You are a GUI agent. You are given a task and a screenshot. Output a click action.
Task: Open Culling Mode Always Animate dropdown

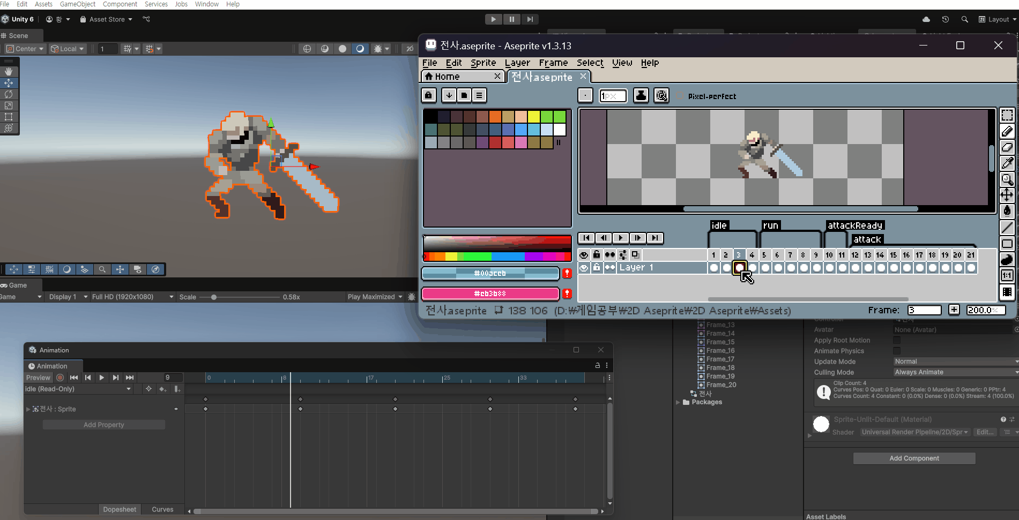click(x=955, y=372)
